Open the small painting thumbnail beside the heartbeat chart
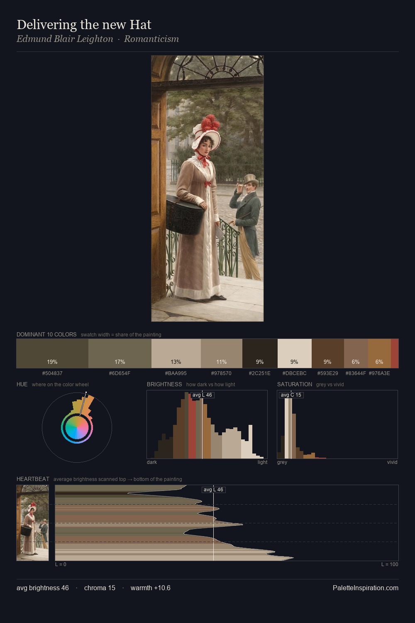 pyautogui.click(x=32, y=523)
